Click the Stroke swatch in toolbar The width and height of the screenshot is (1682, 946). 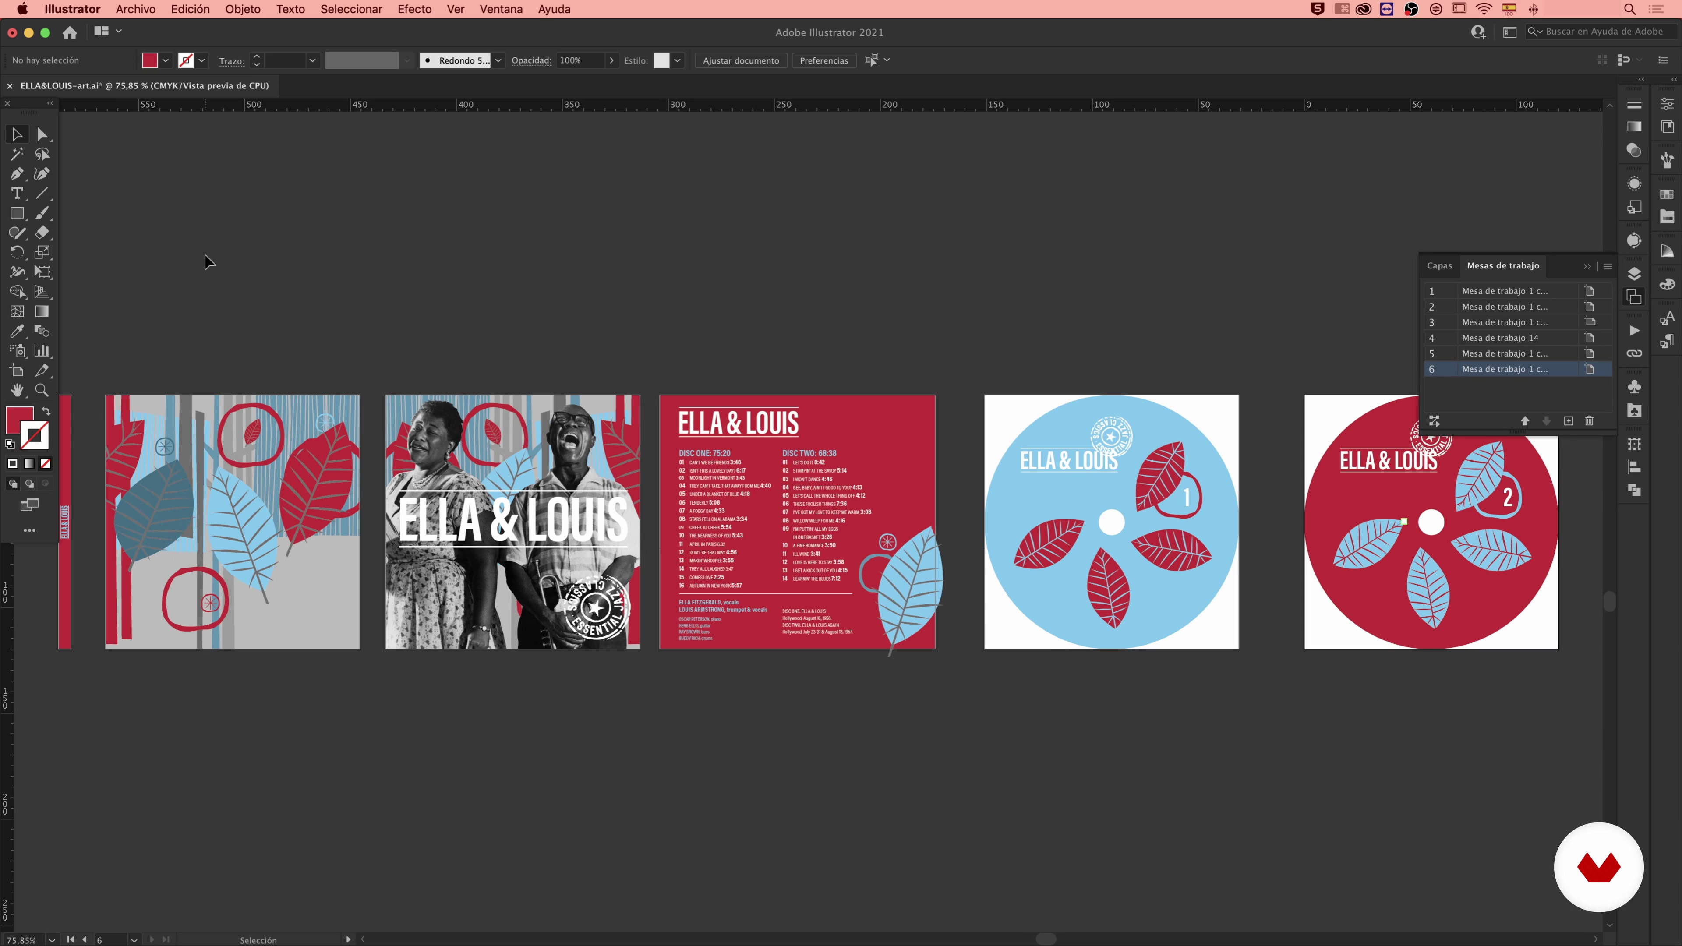click(35, 436)
